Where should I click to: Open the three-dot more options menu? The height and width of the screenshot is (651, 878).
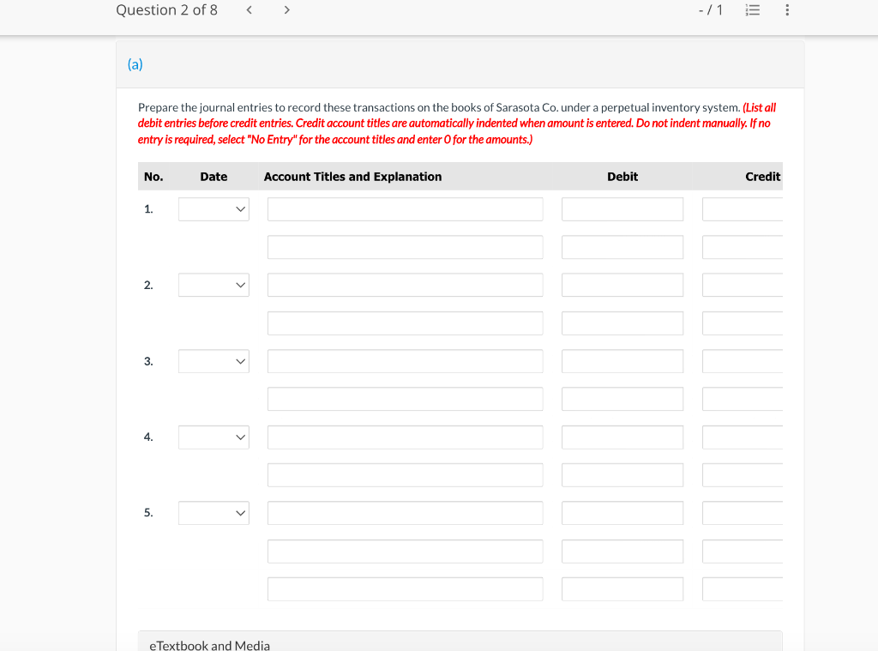tap(787, 10)
